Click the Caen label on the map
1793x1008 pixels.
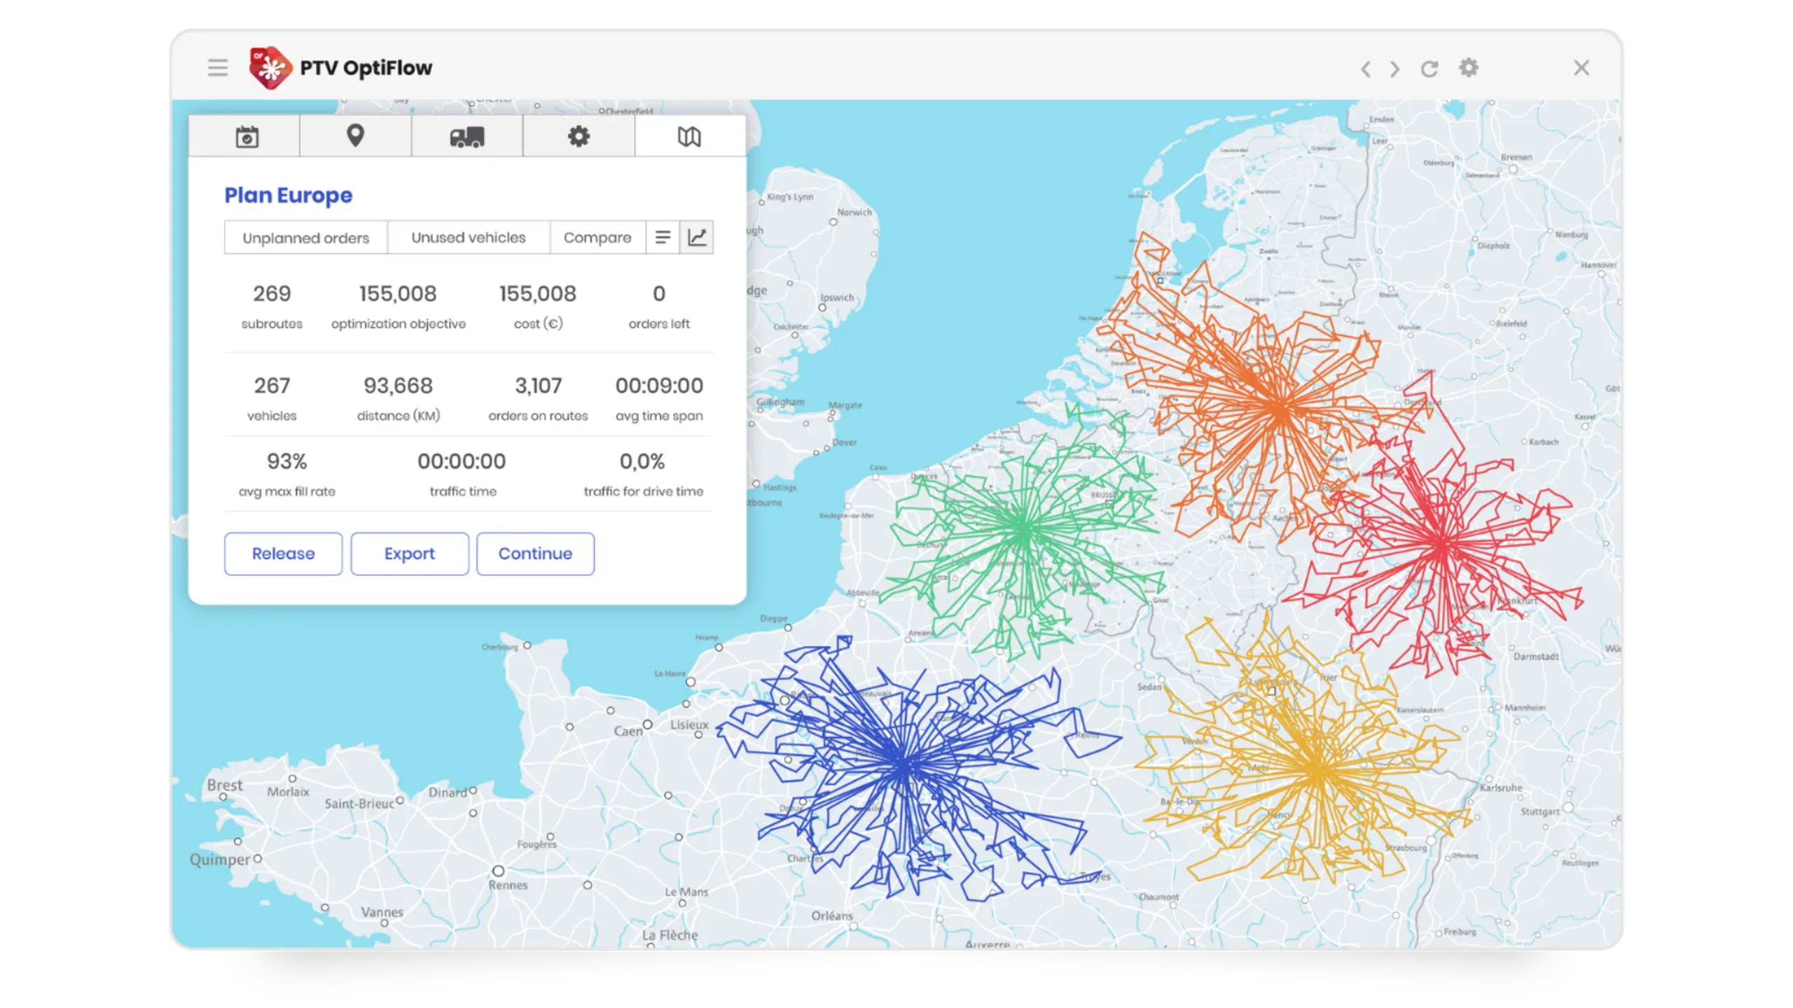click(628, 731)
